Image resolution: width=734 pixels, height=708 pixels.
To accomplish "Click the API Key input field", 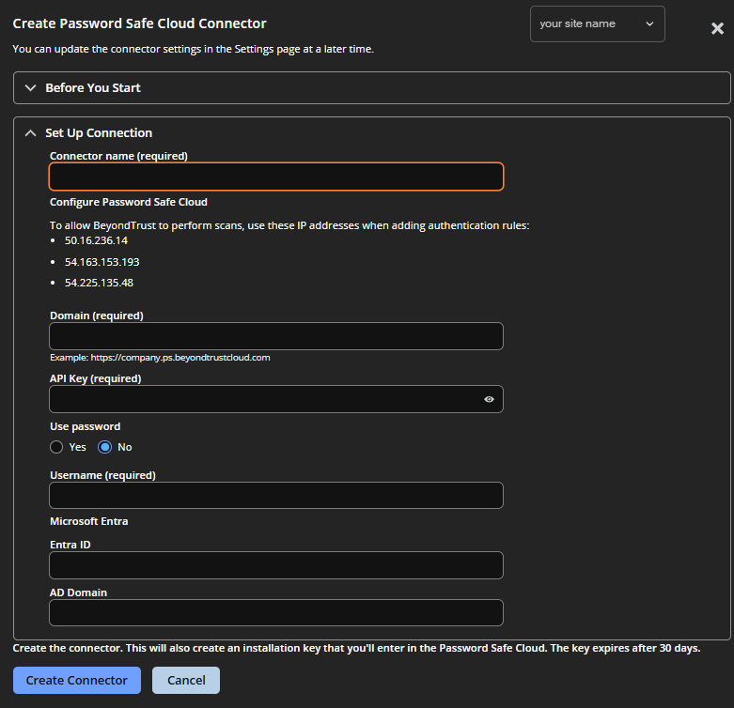I will [x=276, y=399].
